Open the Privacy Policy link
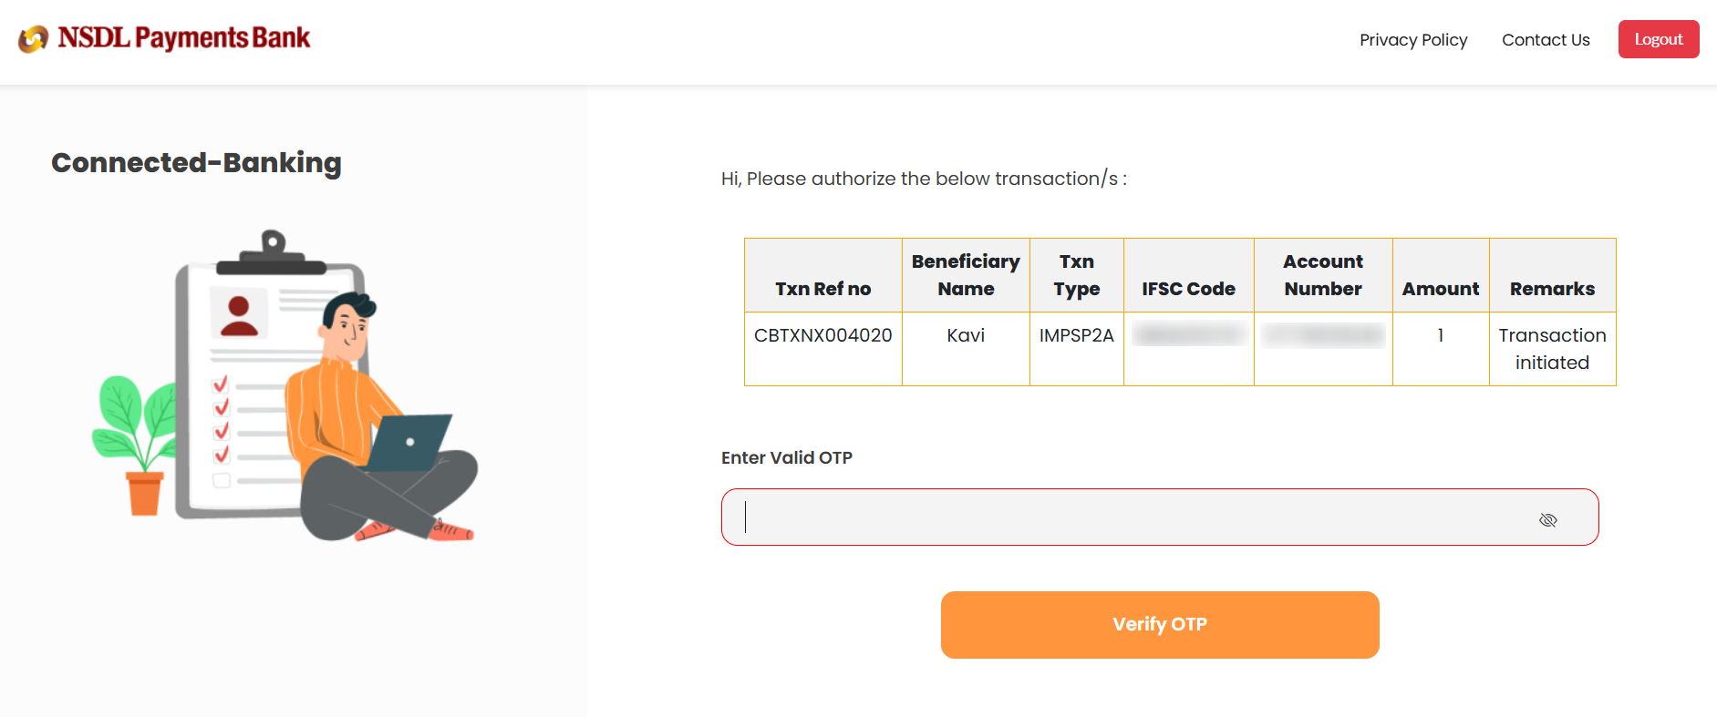This screenshot has width=1717, height=717. pyautogui.click(x=1412, y=40)
